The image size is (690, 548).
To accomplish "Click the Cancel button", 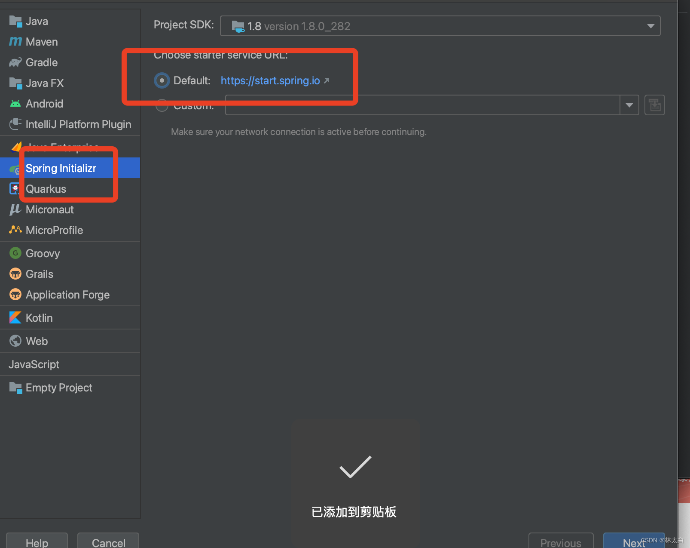I will [x=108, y=541].
